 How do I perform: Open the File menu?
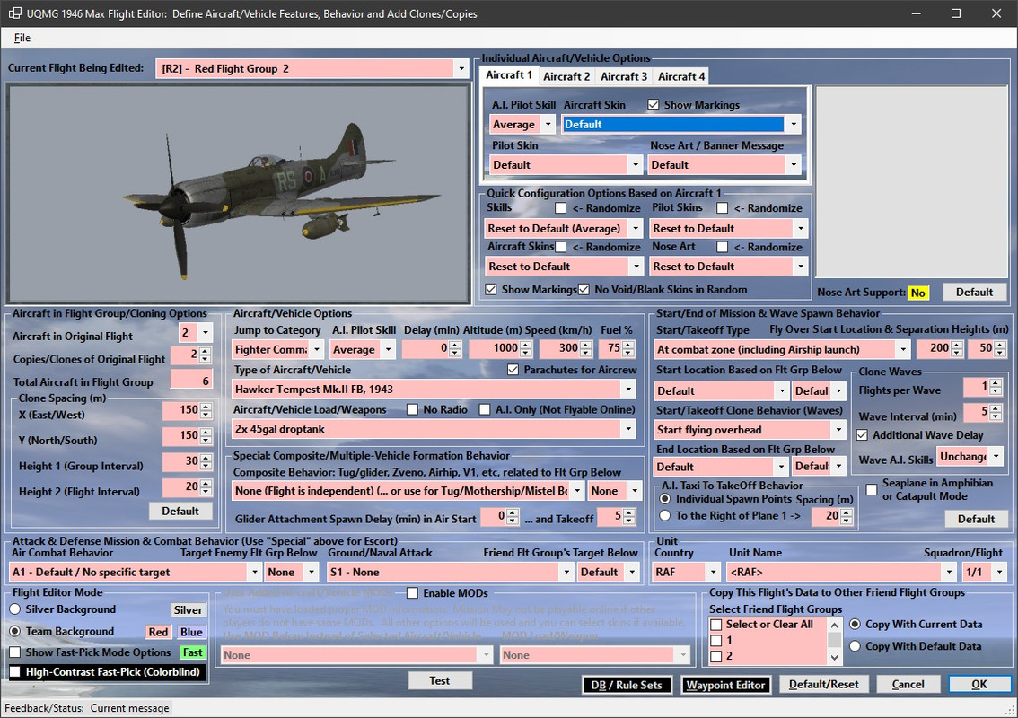(x=22, y=38)
